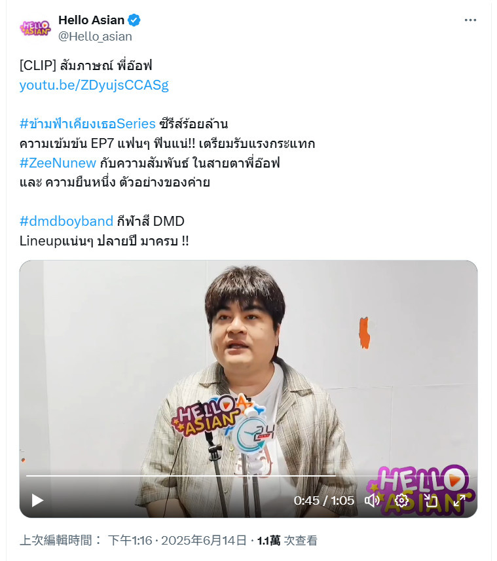
Task: Open the youtu.be/ZDyujsCCASg link
Action: (x=94, y=85)
